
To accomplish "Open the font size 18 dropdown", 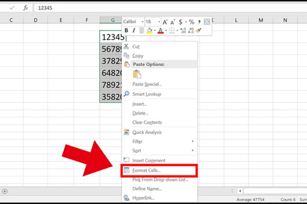I will click(x=159, y=22).
